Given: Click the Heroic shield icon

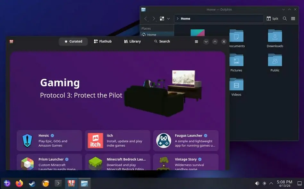Looking at the screenshot, I should 27,141.
